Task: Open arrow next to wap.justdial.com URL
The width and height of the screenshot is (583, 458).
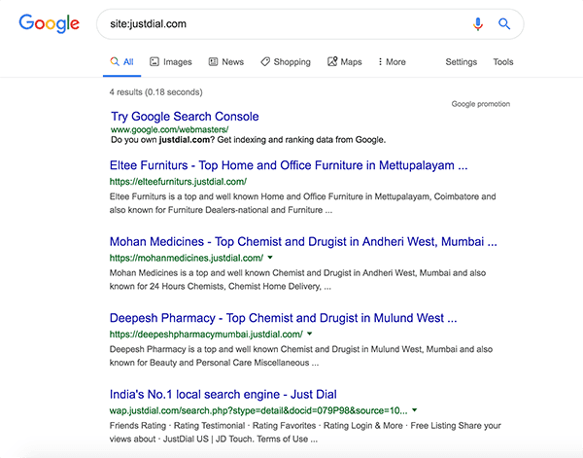Action: click(x=415, y=410)
